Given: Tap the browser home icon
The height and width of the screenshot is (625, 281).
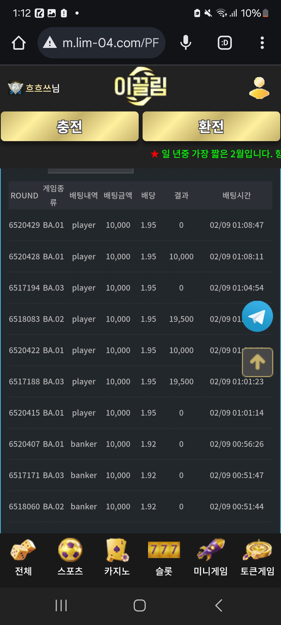Looking at the screenshot, I should click(19, 43).
